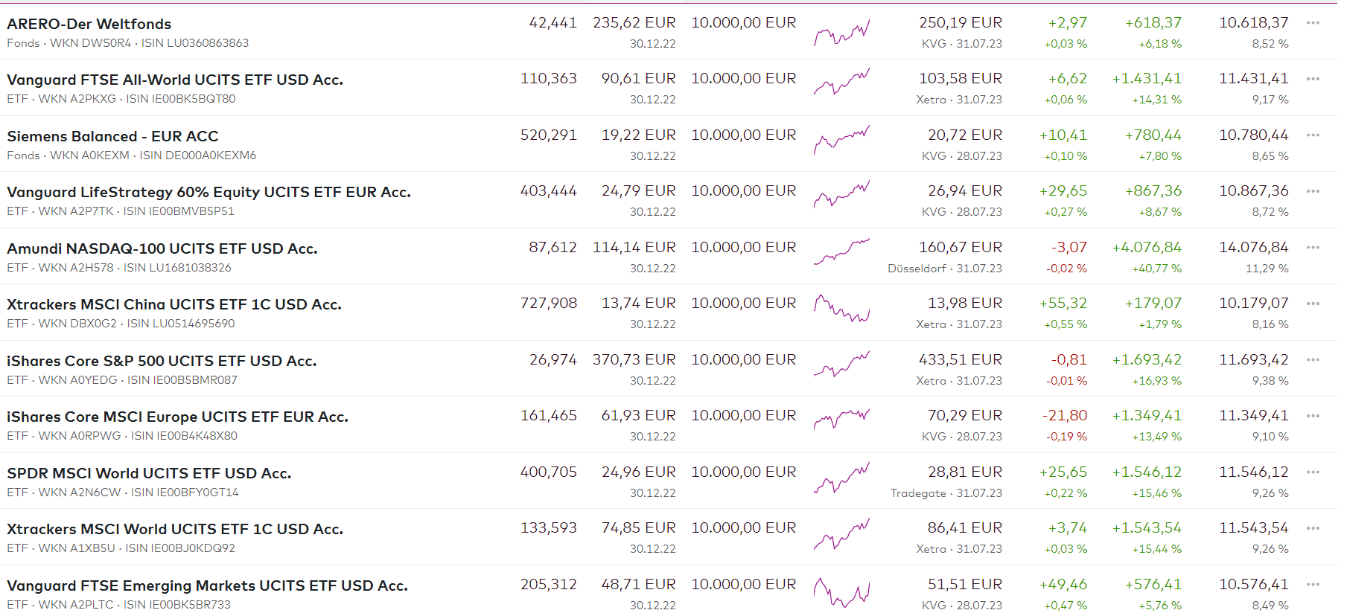Image resolution: width=1347 pixels, height=616 pixels.
Task: Open iShares Core S&P 500 ETF details
Action: pos(162,361)
